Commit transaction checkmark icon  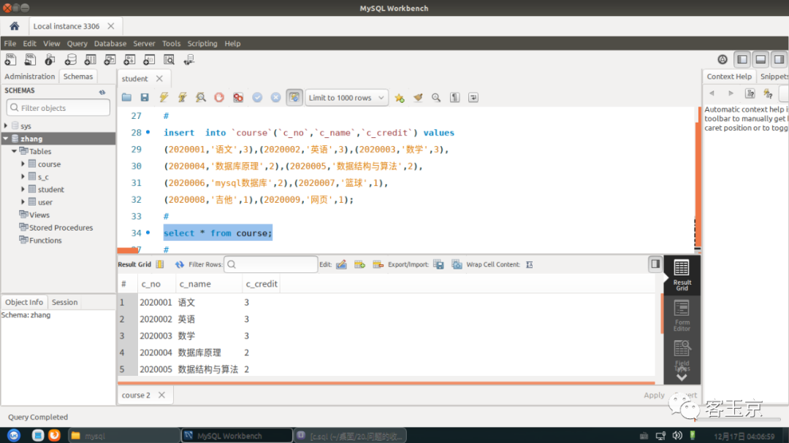(x=257, y=98)
